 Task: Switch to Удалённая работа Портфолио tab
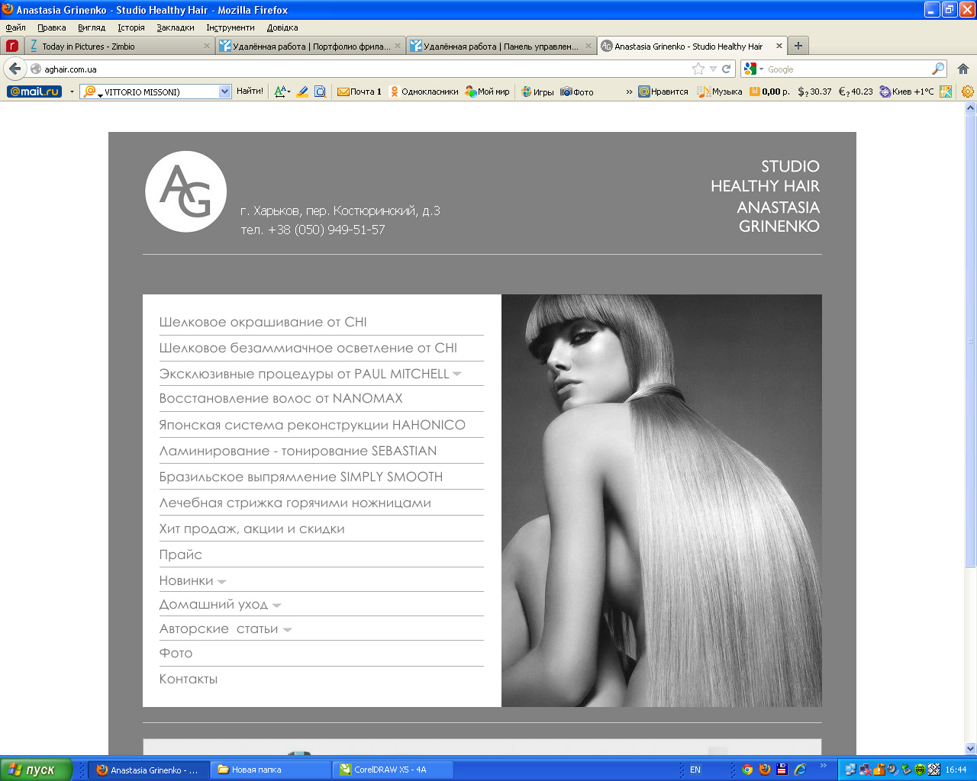pos(310,46)
